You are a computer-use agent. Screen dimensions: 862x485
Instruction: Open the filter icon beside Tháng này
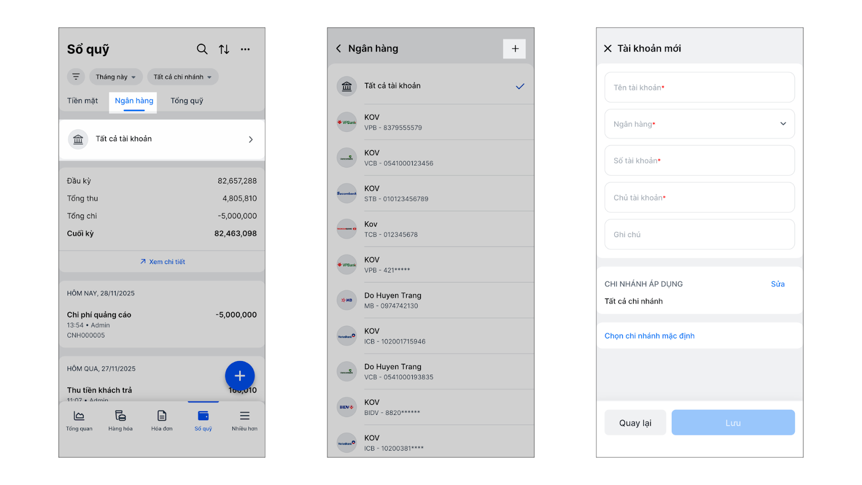(76, 77)
